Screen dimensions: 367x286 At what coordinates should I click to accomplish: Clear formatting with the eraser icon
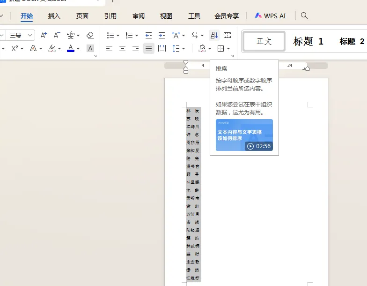[x=90, y=36]
